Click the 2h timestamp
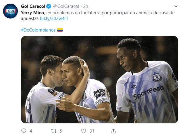Image resolution: width=180 pixels, height=138 pixels. (85, 6)
